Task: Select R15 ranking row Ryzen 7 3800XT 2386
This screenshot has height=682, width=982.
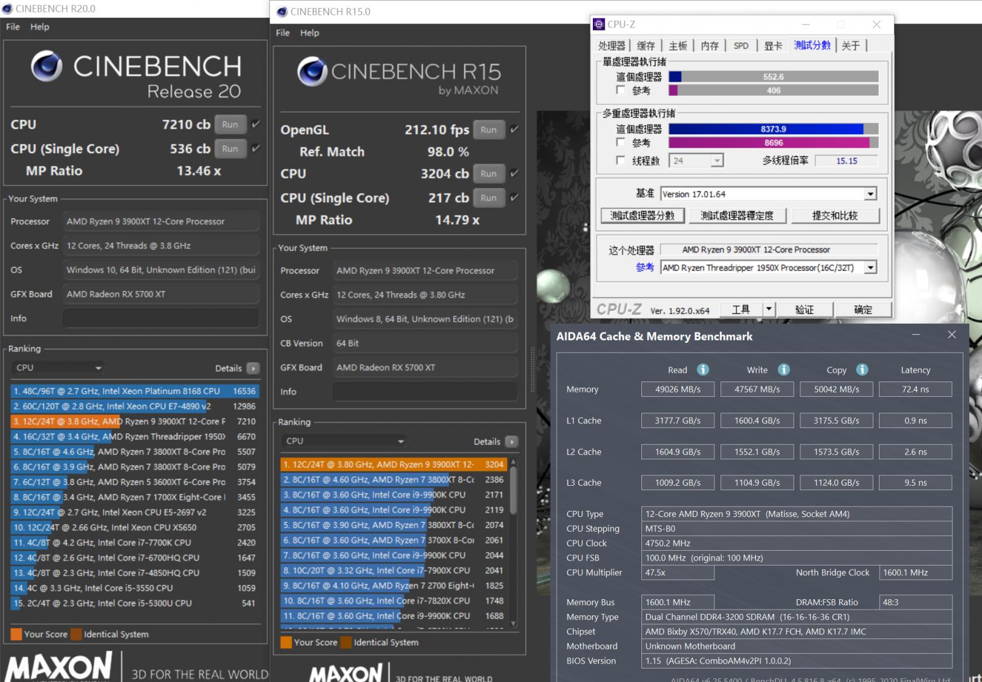Action: 393,480
